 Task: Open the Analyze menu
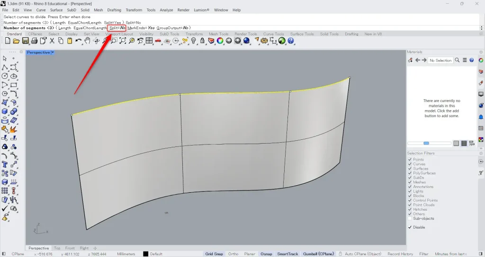[166, 10]
